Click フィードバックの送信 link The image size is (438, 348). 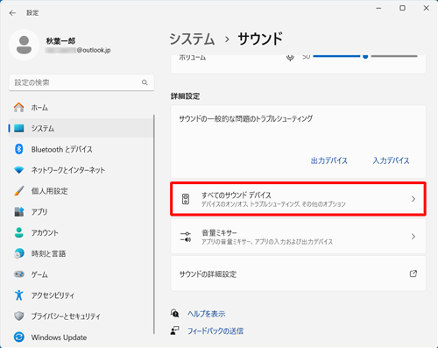215,330
